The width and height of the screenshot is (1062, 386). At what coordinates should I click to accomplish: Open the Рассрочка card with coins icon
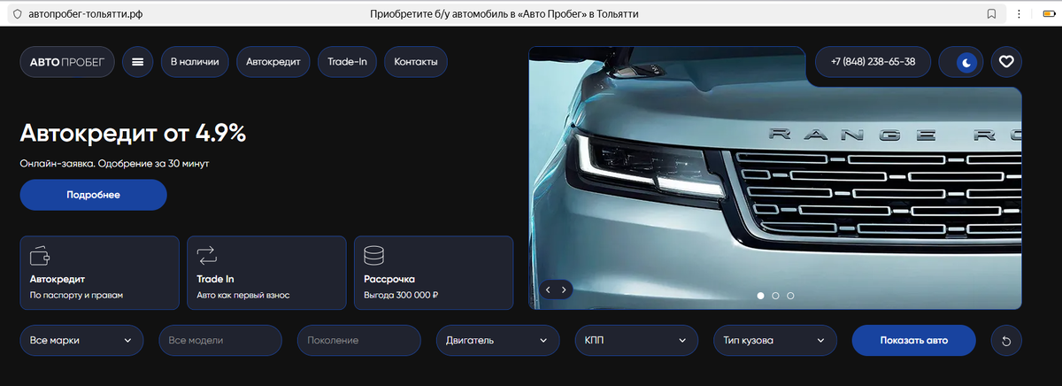click(434, 273)
